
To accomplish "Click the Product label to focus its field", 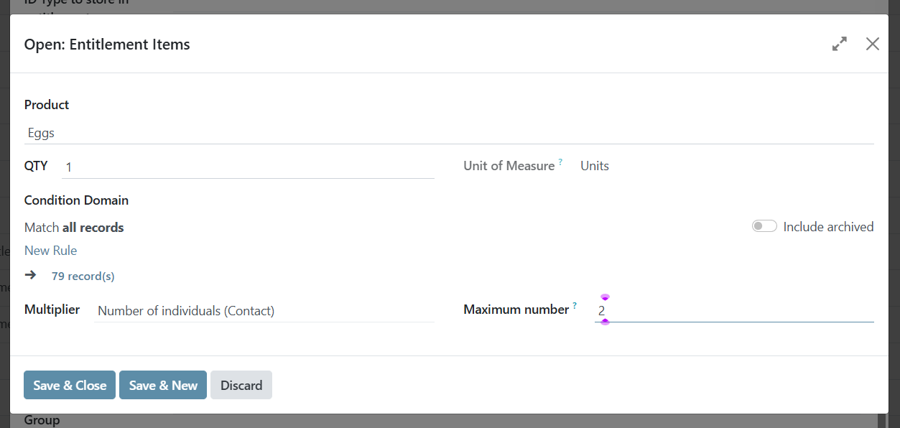I will 46,104.
